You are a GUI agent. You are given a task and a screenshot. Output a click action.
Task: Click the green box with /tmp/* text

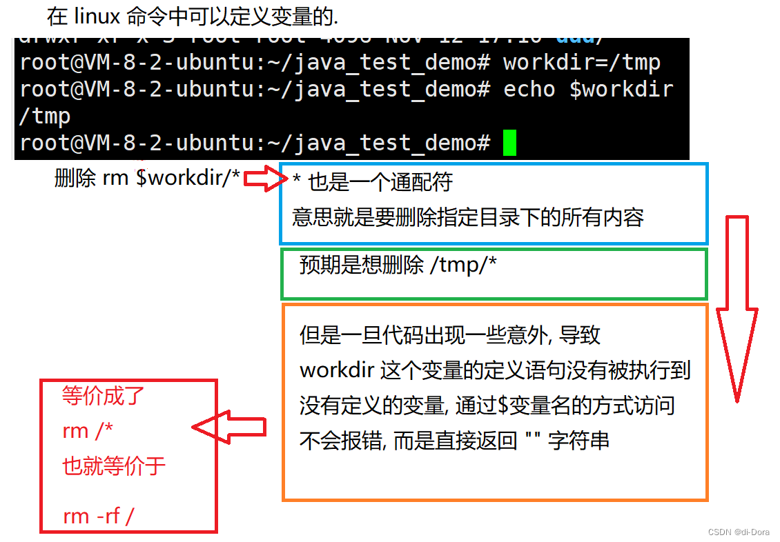tap(494, 274)
